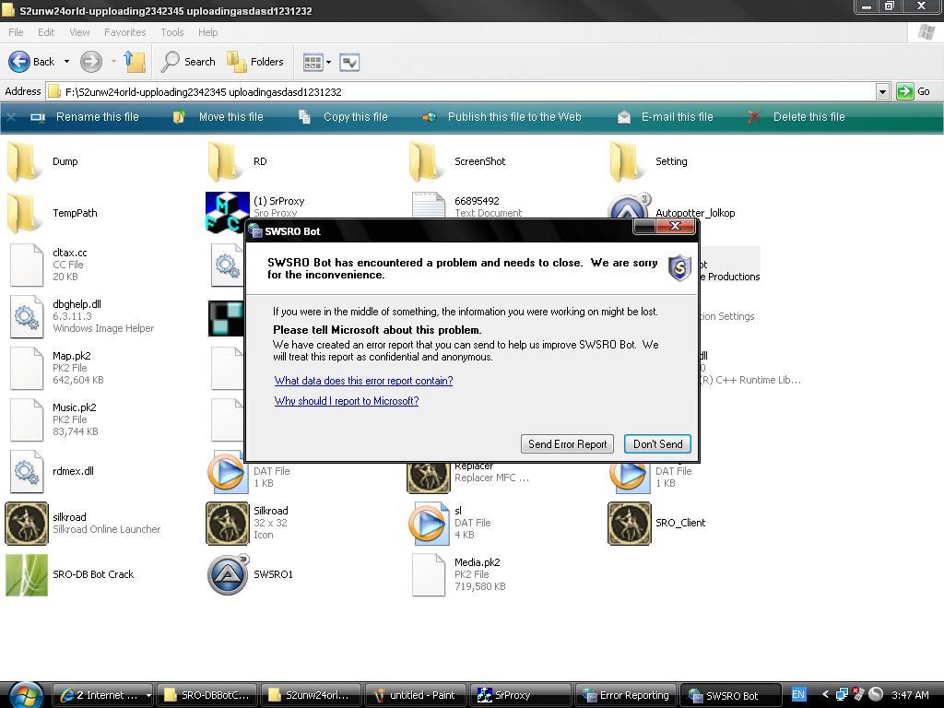Open the Tools menu
The image size is (944, 708).
pos(171,32)
